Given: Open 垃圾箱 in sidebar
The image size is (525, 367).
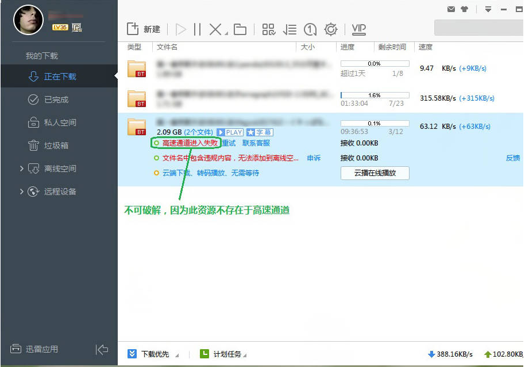Looking at the screenshot, I should [59, 146].
